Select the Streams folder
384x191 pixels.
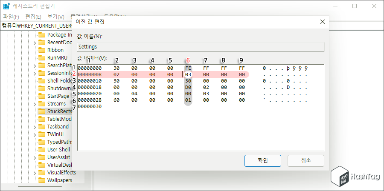click(56, 103)
